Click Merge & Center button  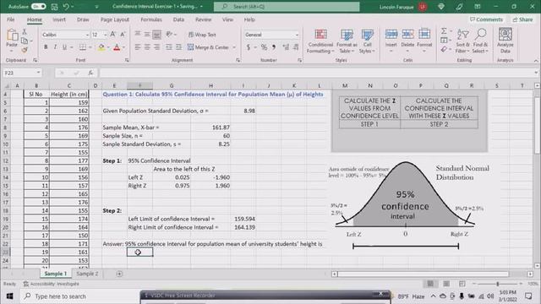point(209,47)
